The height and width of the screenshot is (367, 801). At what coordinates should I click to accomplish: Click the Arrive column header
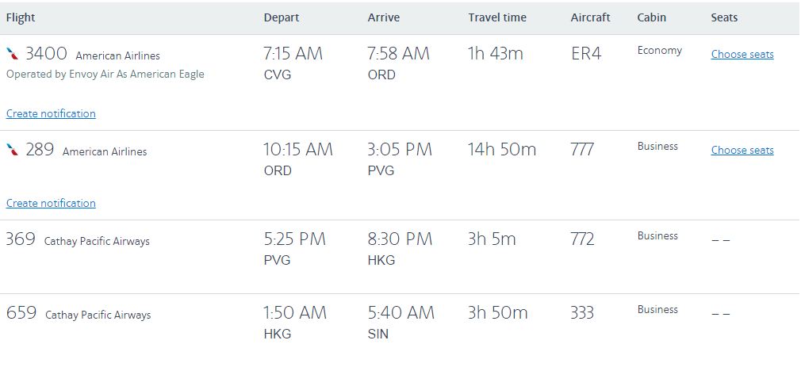point(384,17)
